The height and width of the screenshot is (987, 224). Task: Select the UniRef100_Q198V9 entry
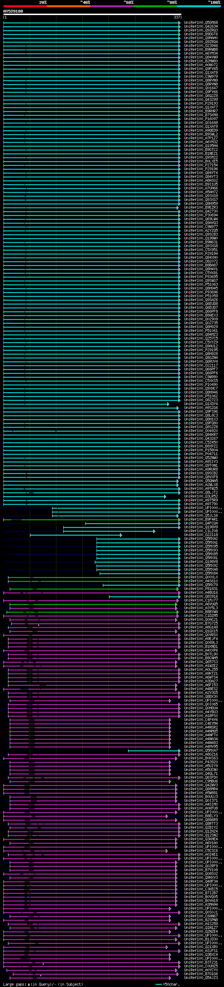tap(201, 527)
